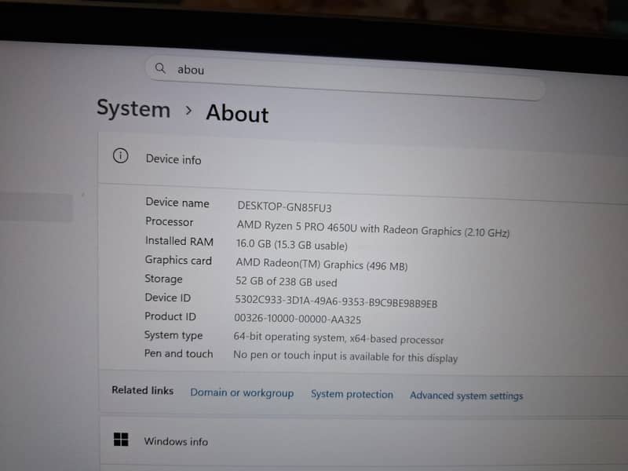Click the Device ID label

click(x=167, y=298)
